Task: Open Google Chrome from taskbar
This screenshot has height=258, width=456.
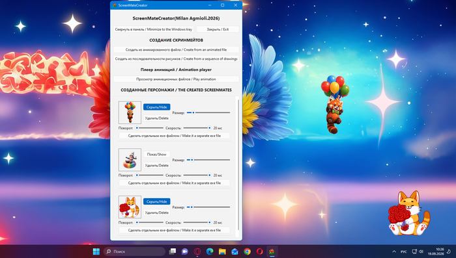Action: click(247, 252)
